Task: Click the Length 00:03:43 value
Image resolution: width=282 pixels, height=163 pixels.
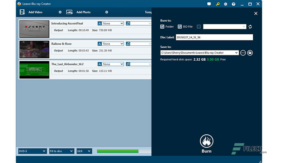Action: [84, 51]
